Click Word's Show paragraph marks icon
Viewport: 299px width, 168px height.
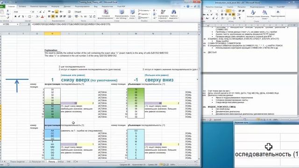click(240, 18)
